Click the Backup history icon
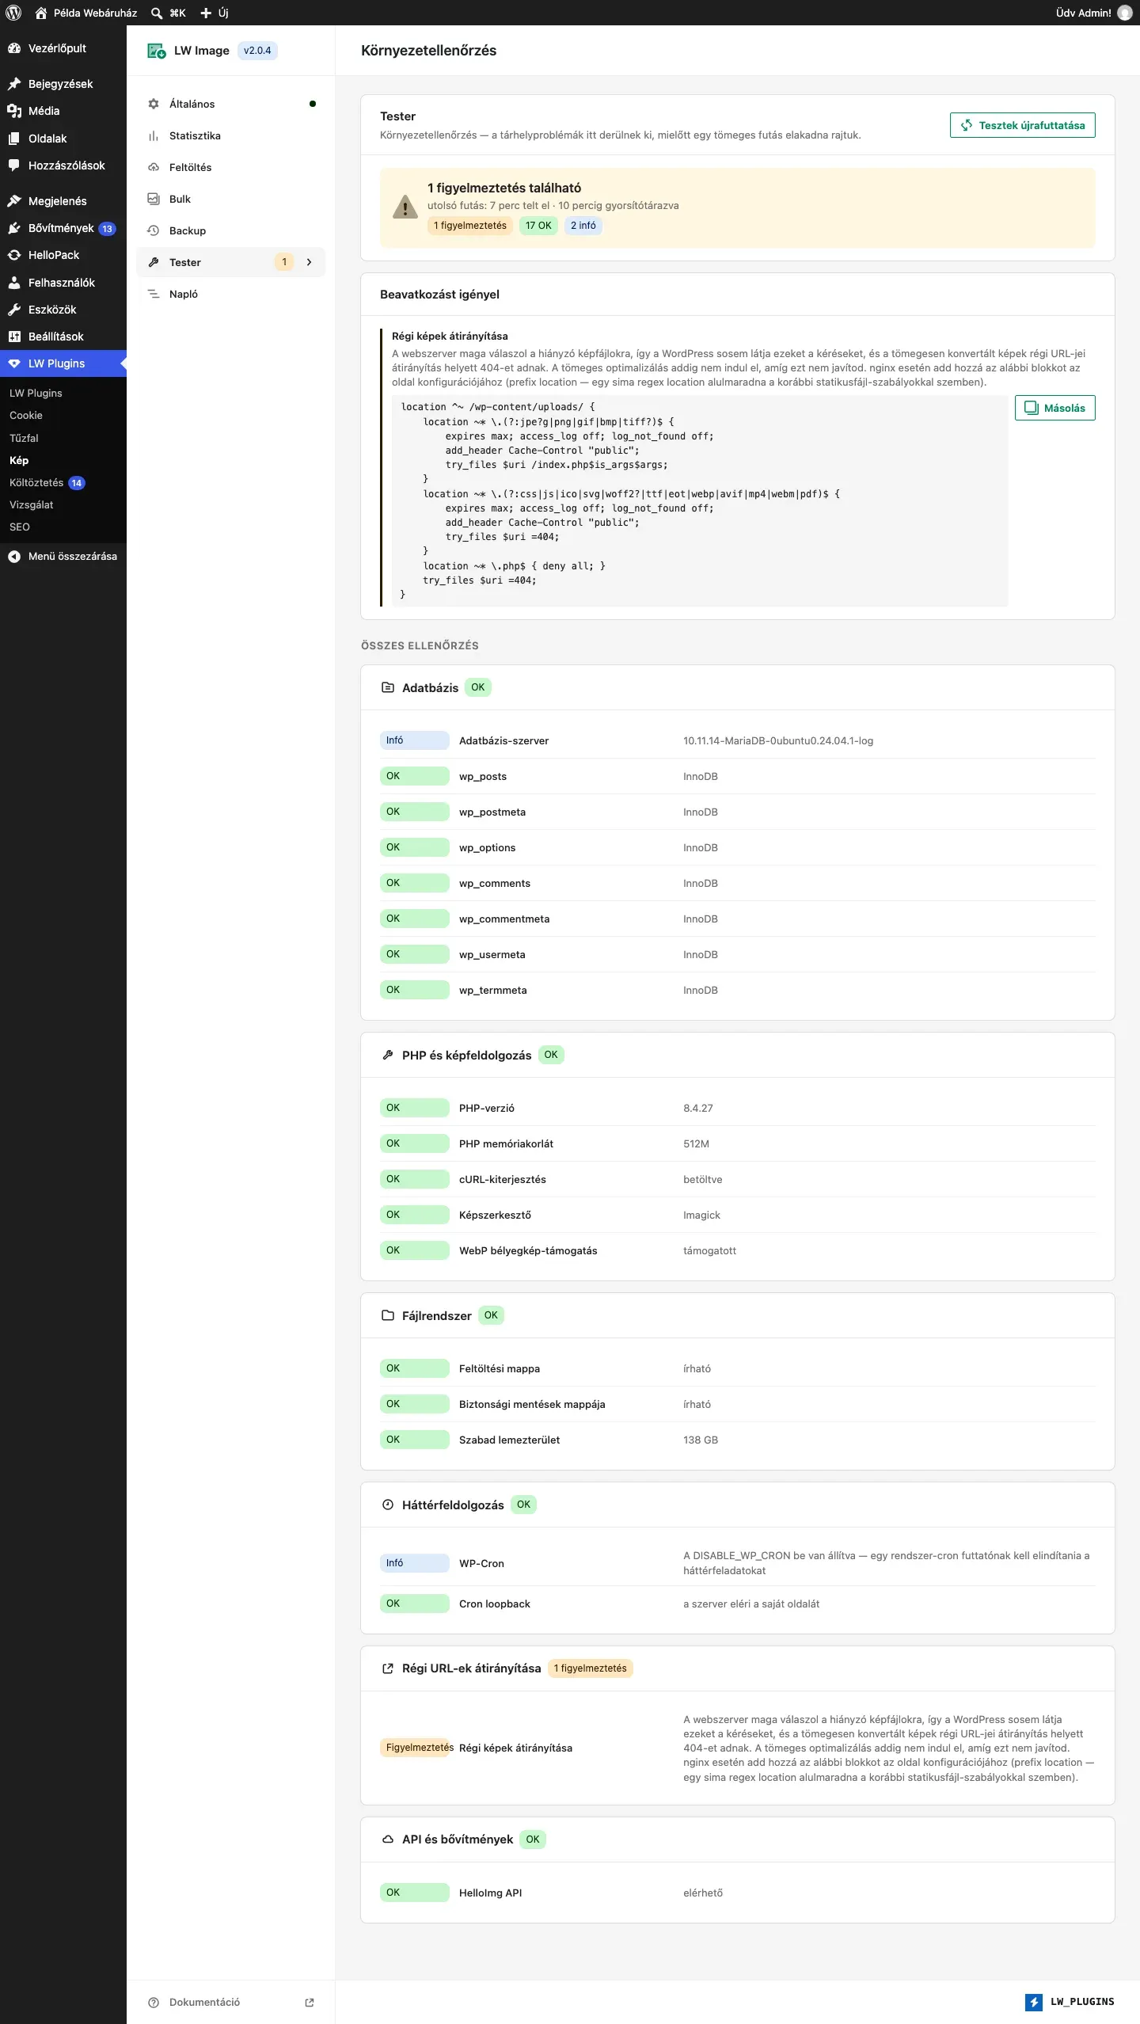 pos(154,230)
